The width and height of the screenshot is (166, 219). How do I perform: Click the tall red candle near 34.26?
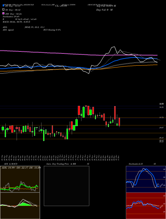115,113
